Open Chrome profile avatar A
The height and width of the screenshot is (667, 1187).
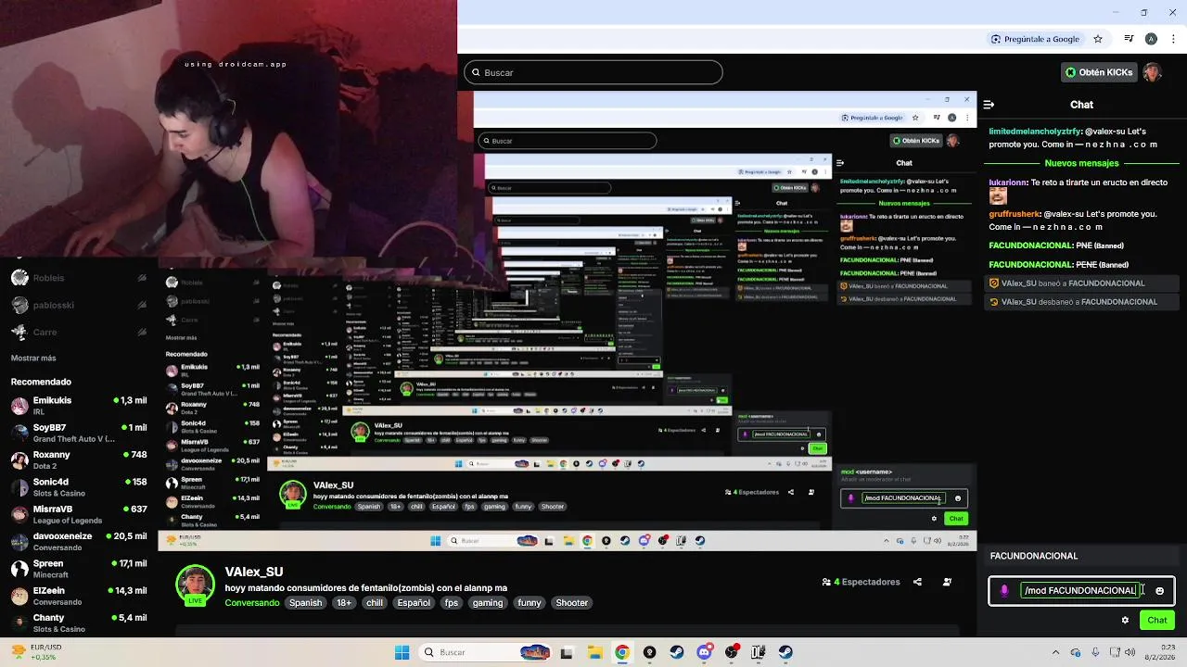1151,39
